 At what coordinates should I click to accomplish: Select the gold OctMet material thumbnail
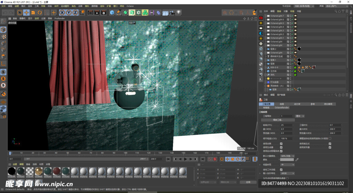[39, 171]
